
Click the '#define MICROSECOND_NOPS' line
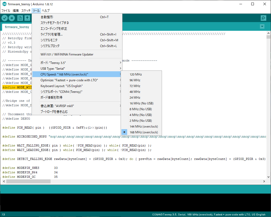click(x=134, y=137)
